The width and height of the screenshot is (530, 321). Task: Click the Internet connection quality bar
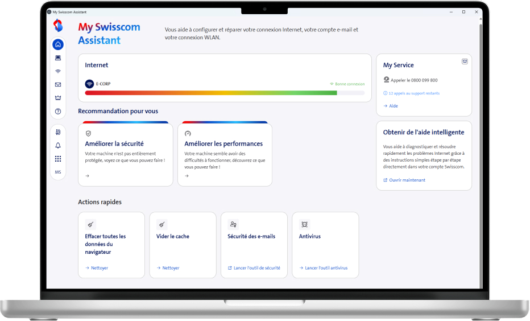(225, 93)
